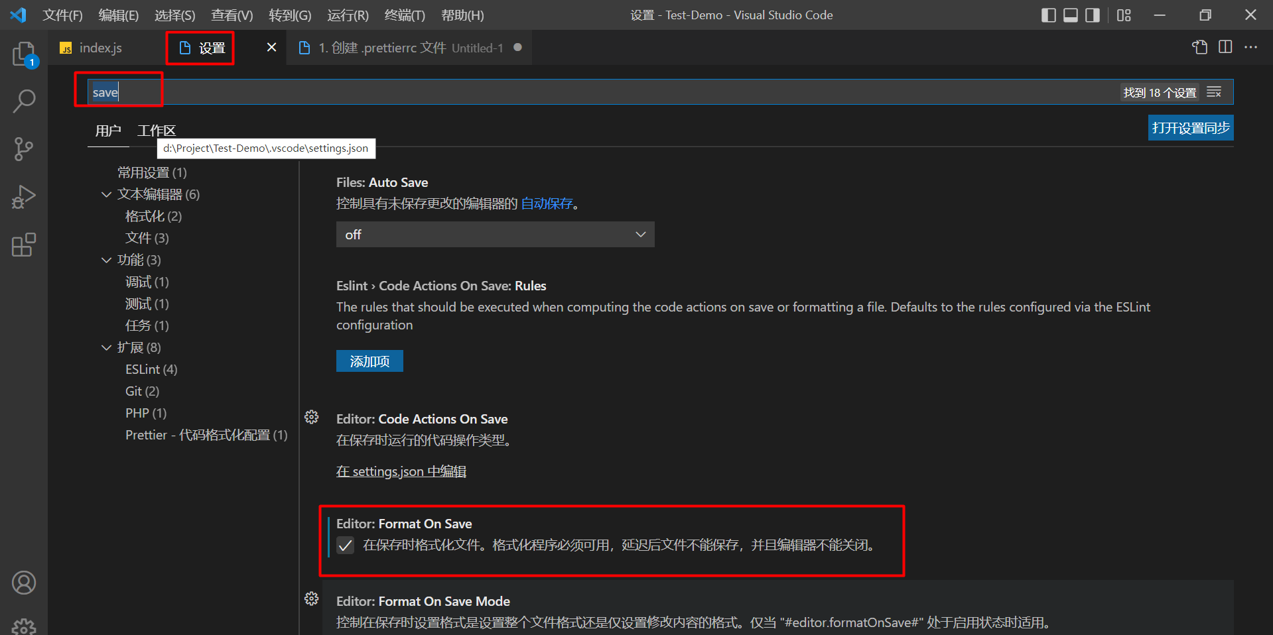Clear the settings search filter icon
Screen dimensions: 1273x635
coord(1214,92)
